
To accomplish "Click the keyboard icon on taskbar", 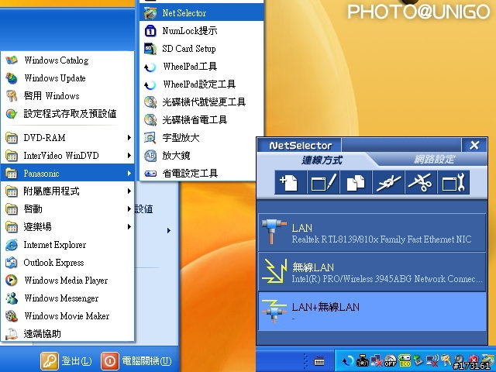I will [x=319, y=360].
